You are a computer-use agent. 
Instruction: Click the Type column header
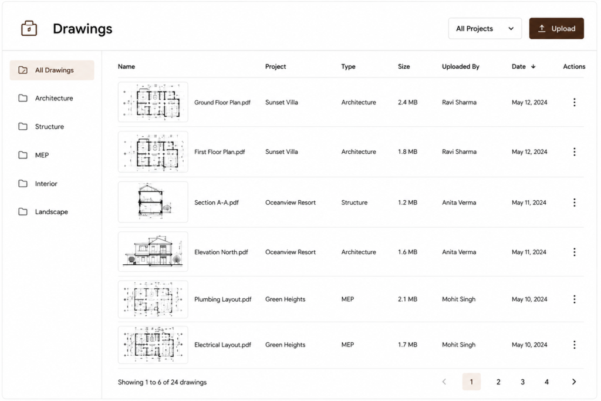tap(349, 66)
